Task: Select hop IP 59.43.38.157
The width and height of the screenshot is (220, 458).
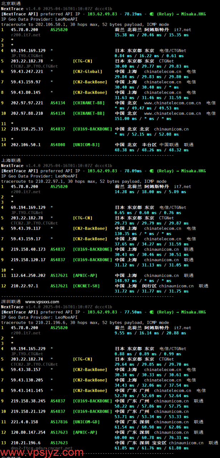Action: coord(26,370)
